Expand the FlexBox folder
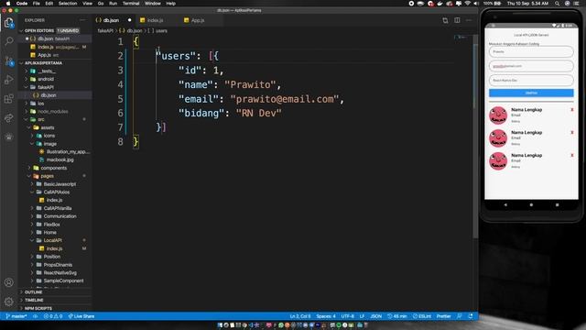 (x=51, y=225)
